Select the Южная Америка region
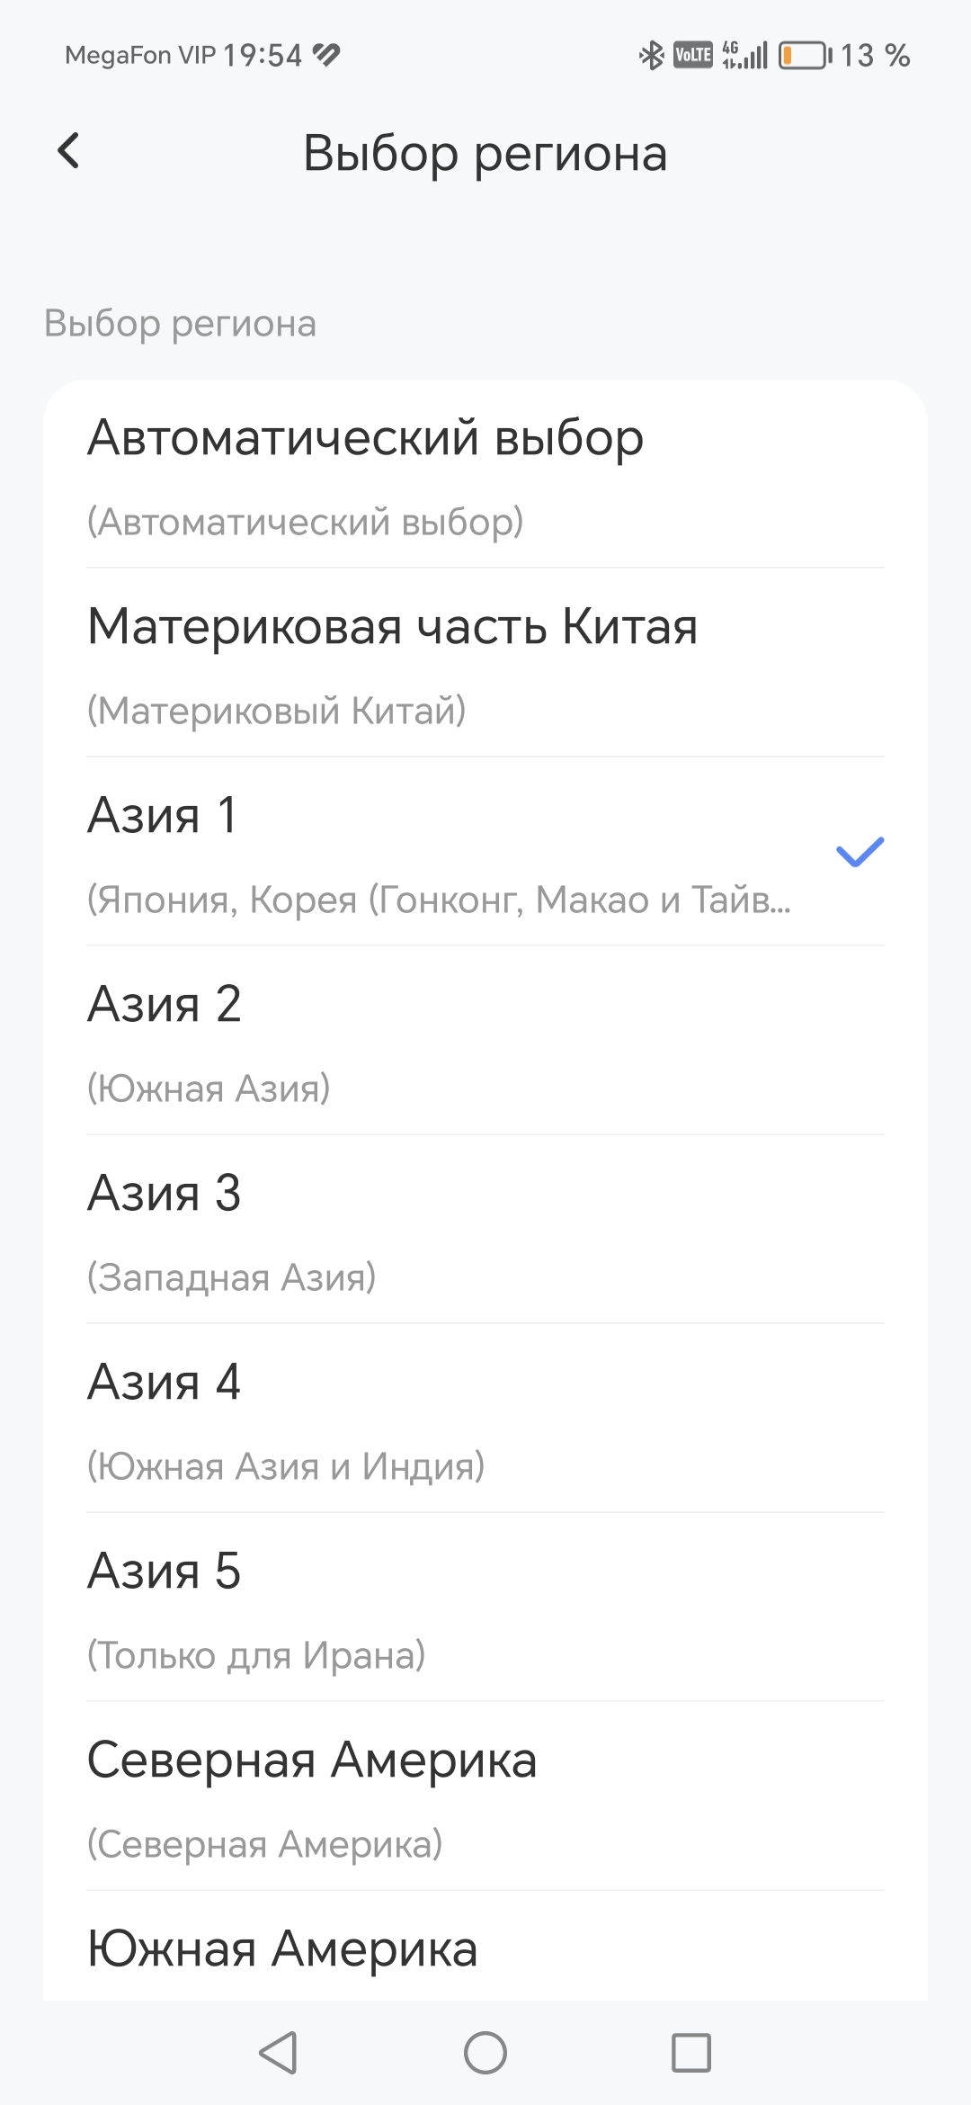 click(x=485, y=1950)
